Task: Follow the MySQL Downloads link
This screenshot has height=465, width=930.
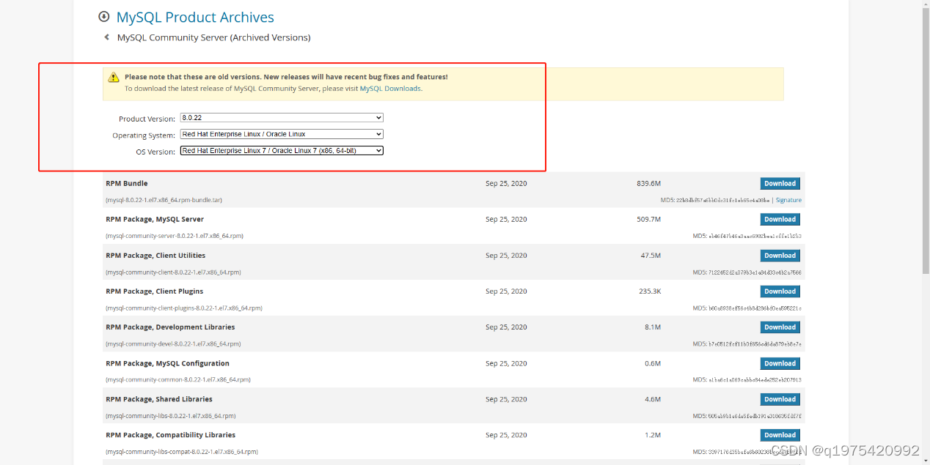Action: [x=390, y=89]
